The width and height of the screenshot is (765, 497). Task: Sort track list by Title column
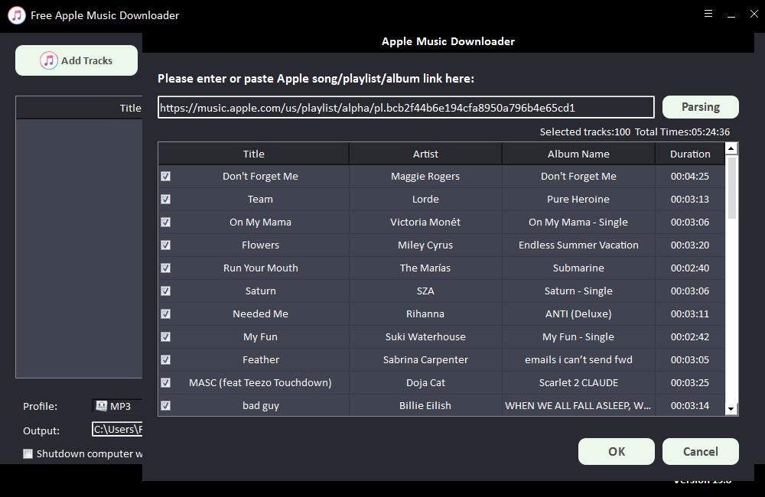[254, 154]
